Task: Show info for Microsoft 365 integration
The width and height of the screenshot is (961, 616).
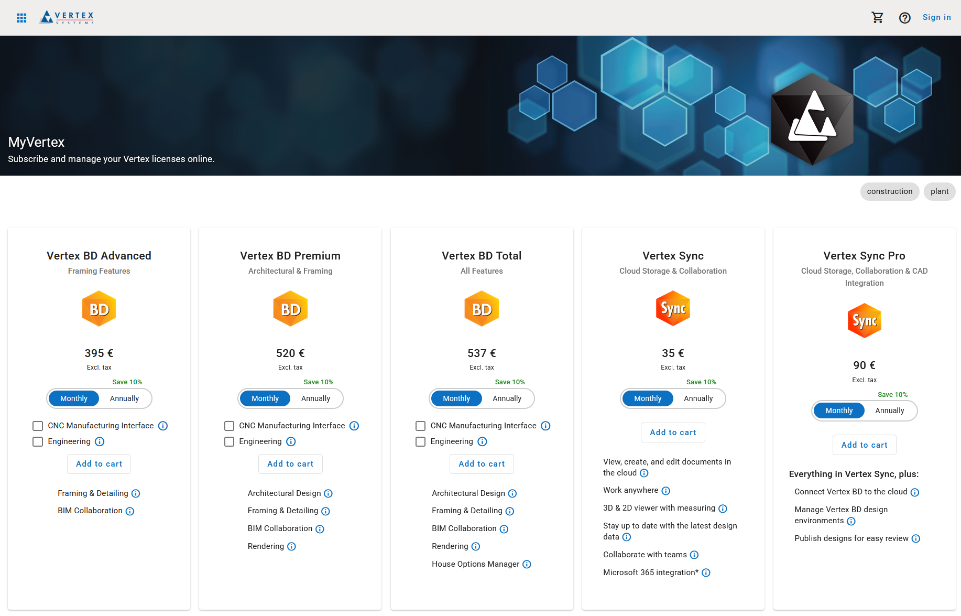Action: click(706, 572)
